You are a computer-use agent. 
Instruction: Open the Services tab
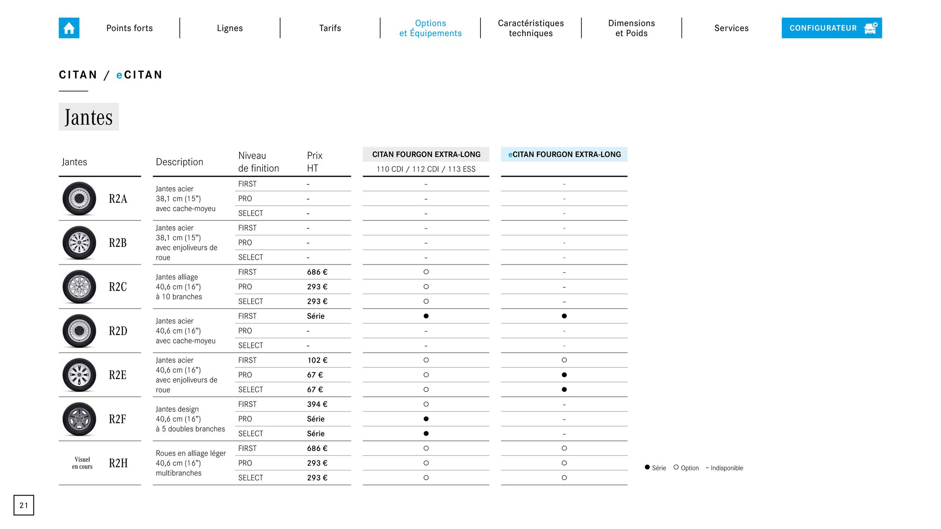[731, 28]
